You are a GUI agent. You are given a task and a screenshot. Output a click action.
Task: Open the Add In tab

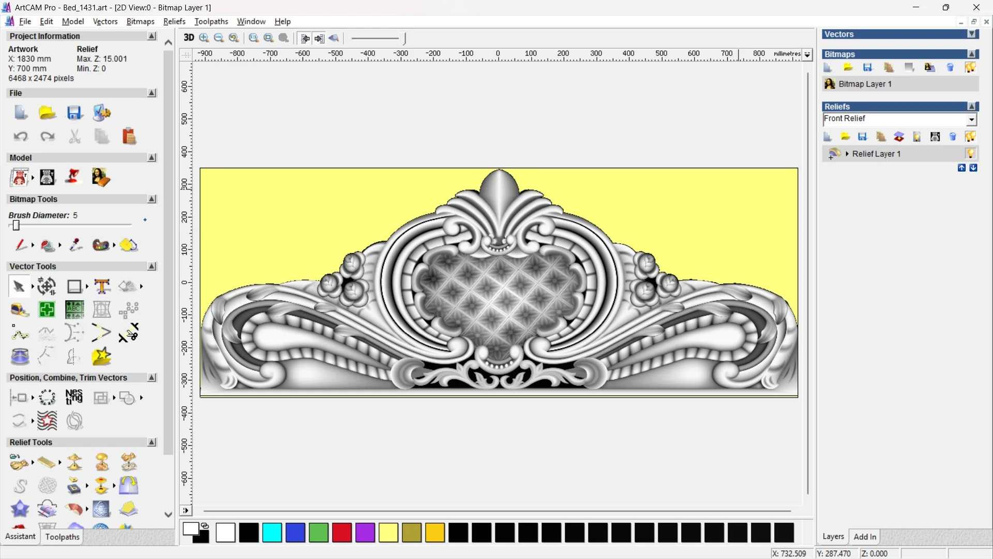tap(865, 537)
